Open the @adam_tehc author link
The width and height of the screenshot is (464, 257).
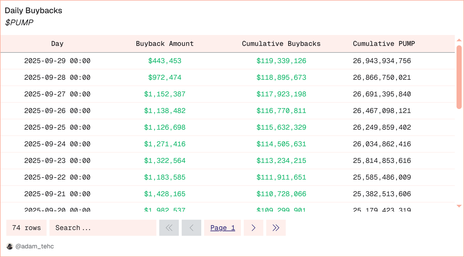point(34,246)
